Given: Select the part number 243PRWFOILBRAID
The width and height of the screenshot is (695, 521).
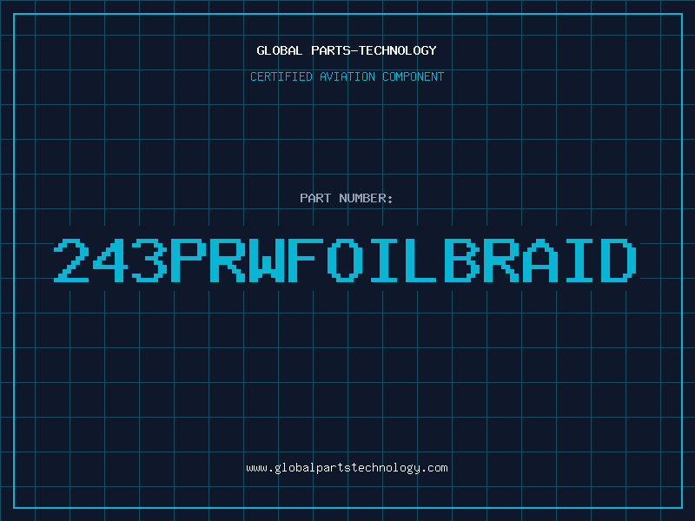Looking at the screenshot, I should (x=345, y=260).
